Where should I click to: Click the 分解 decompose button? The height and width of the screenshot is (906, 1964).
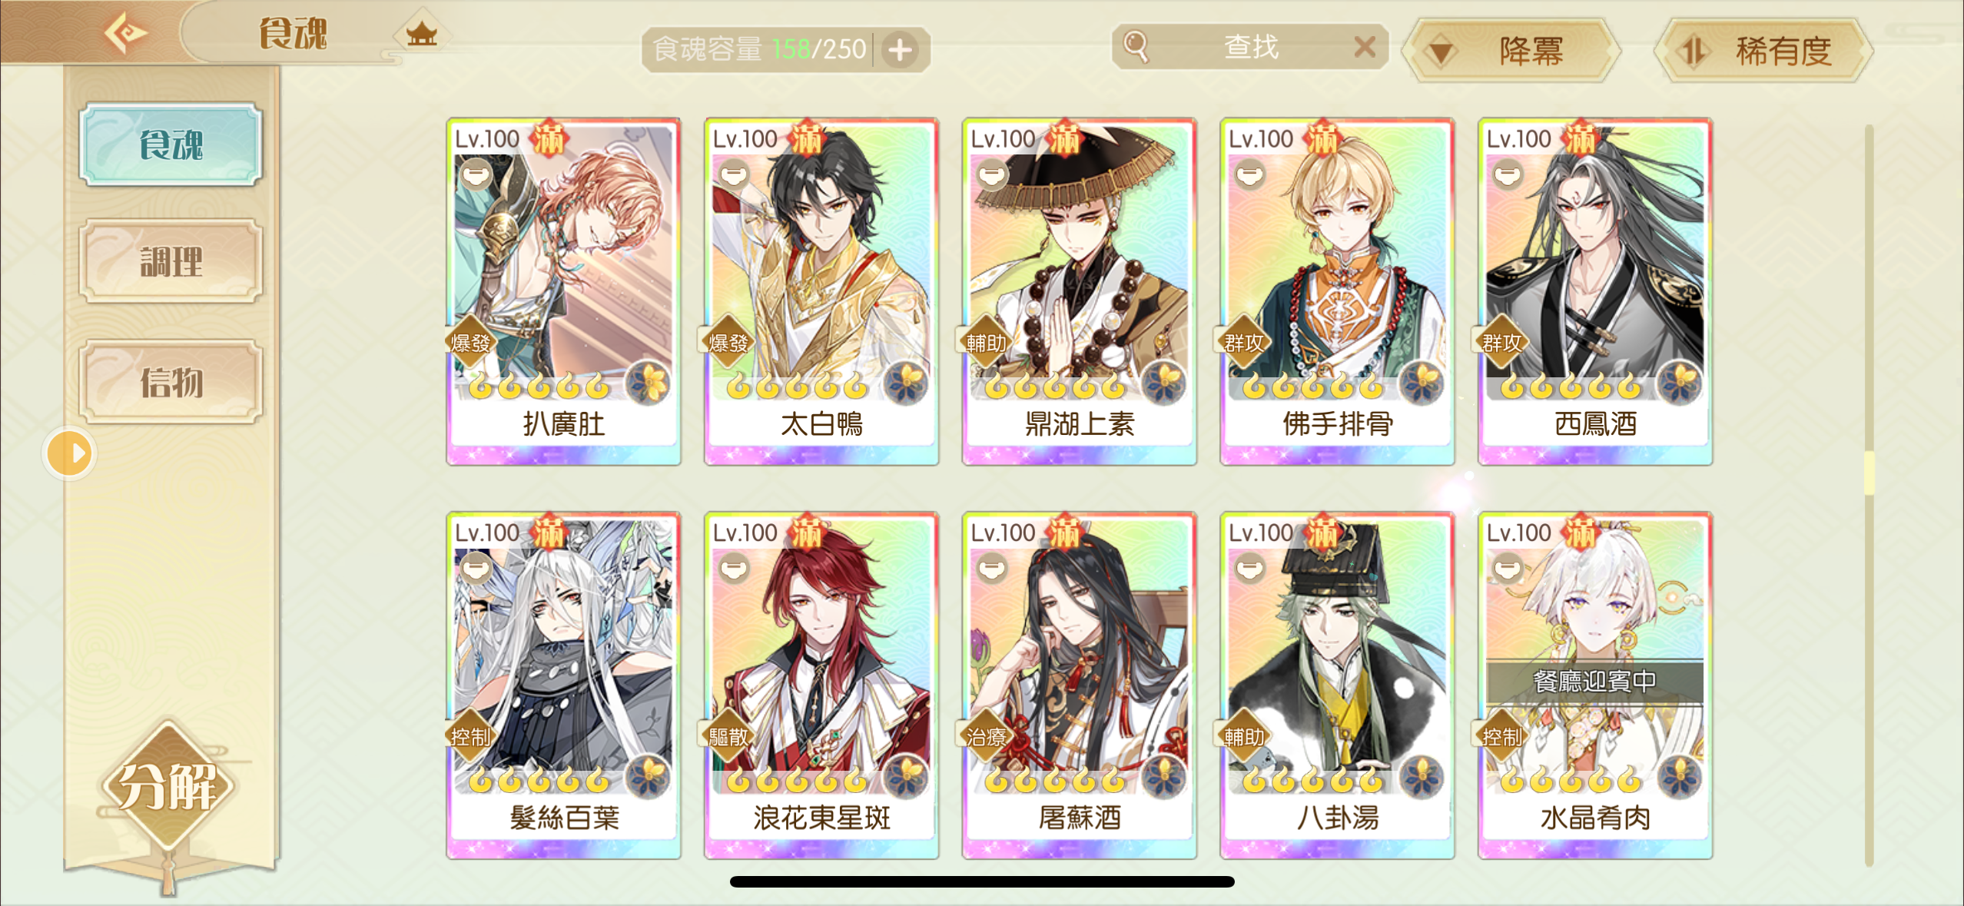tap(168, 787)
